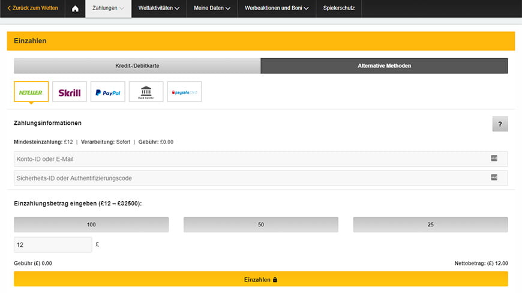The width and height of the screenshot is (522, 293).
Task: Expand the Meine Daten dropdown
Action: pyautogui.click(x=212, y=8)
